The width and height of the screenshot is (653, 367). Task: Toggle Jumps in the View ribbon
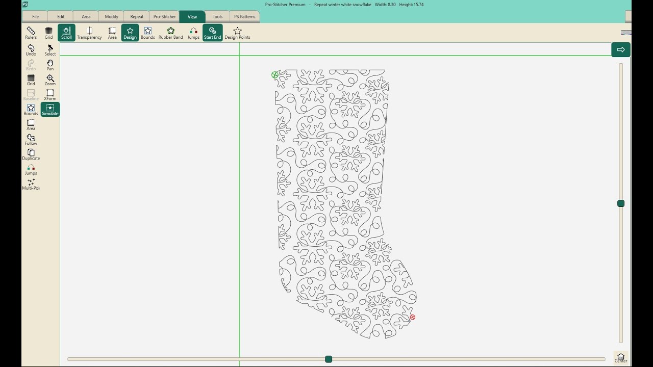click(x=193, y=33)
